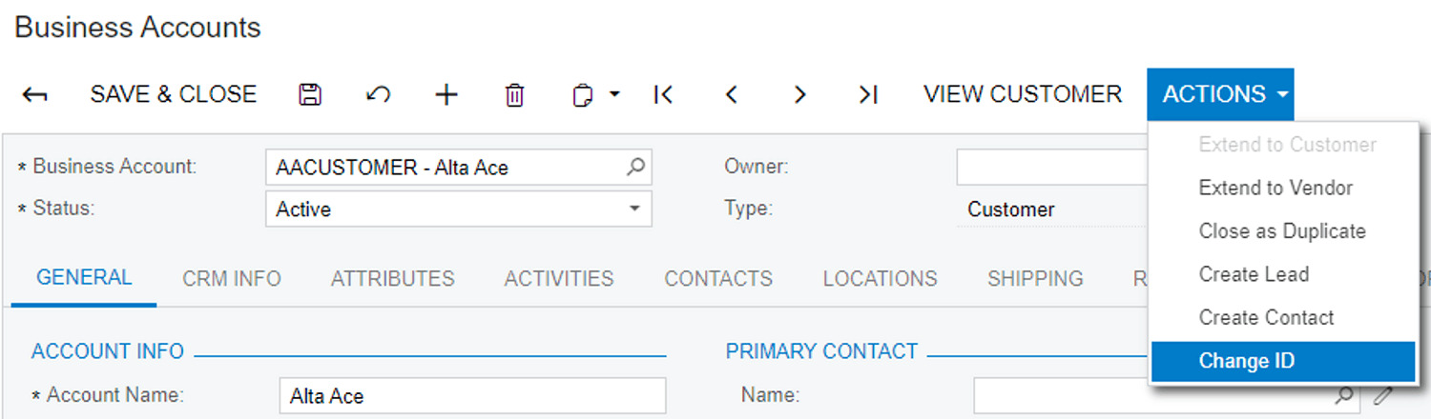Click the back arrow icon
This screenshot has width=1431, height=419.
coord(35,94)
